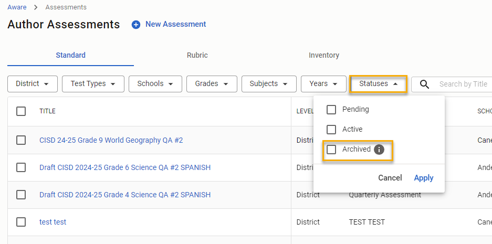Click the search magnifier icon

424,84
